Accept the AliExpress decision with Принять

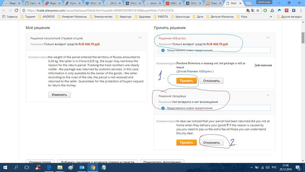click(186, 81)
